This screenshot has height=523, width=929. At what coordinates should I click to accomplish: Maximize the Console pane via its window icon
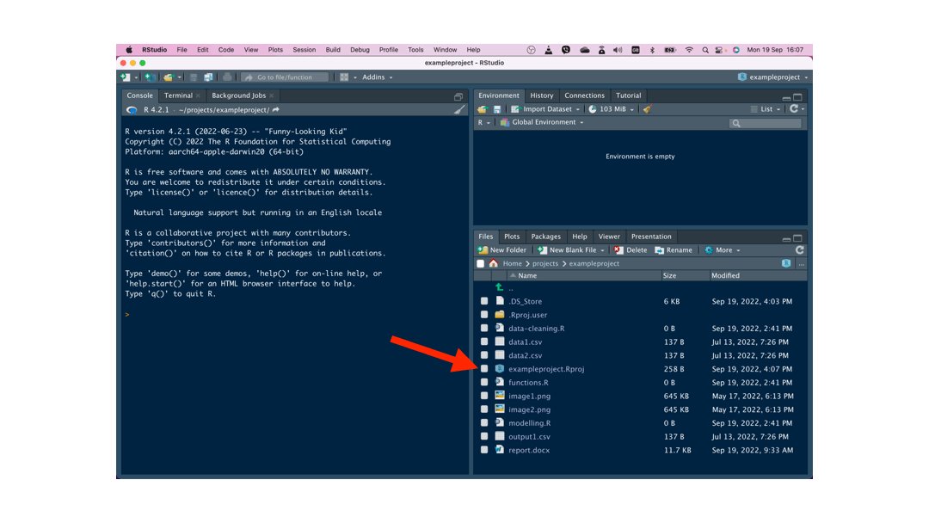click(458, 96)
